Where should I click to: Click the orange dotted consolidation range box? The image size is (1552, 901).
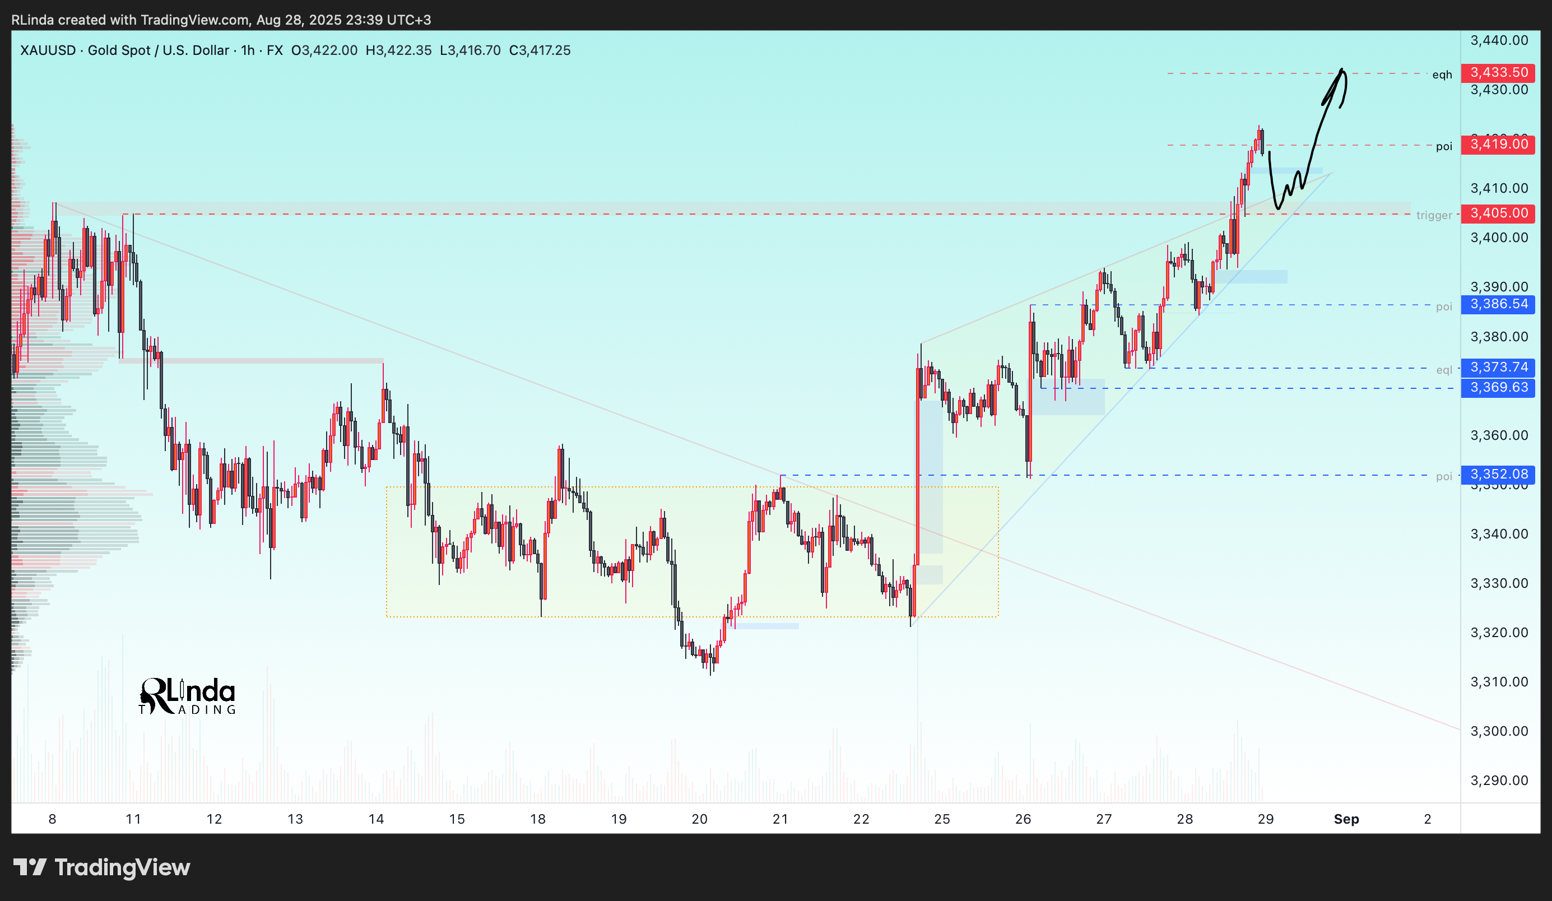pos(693,552)
